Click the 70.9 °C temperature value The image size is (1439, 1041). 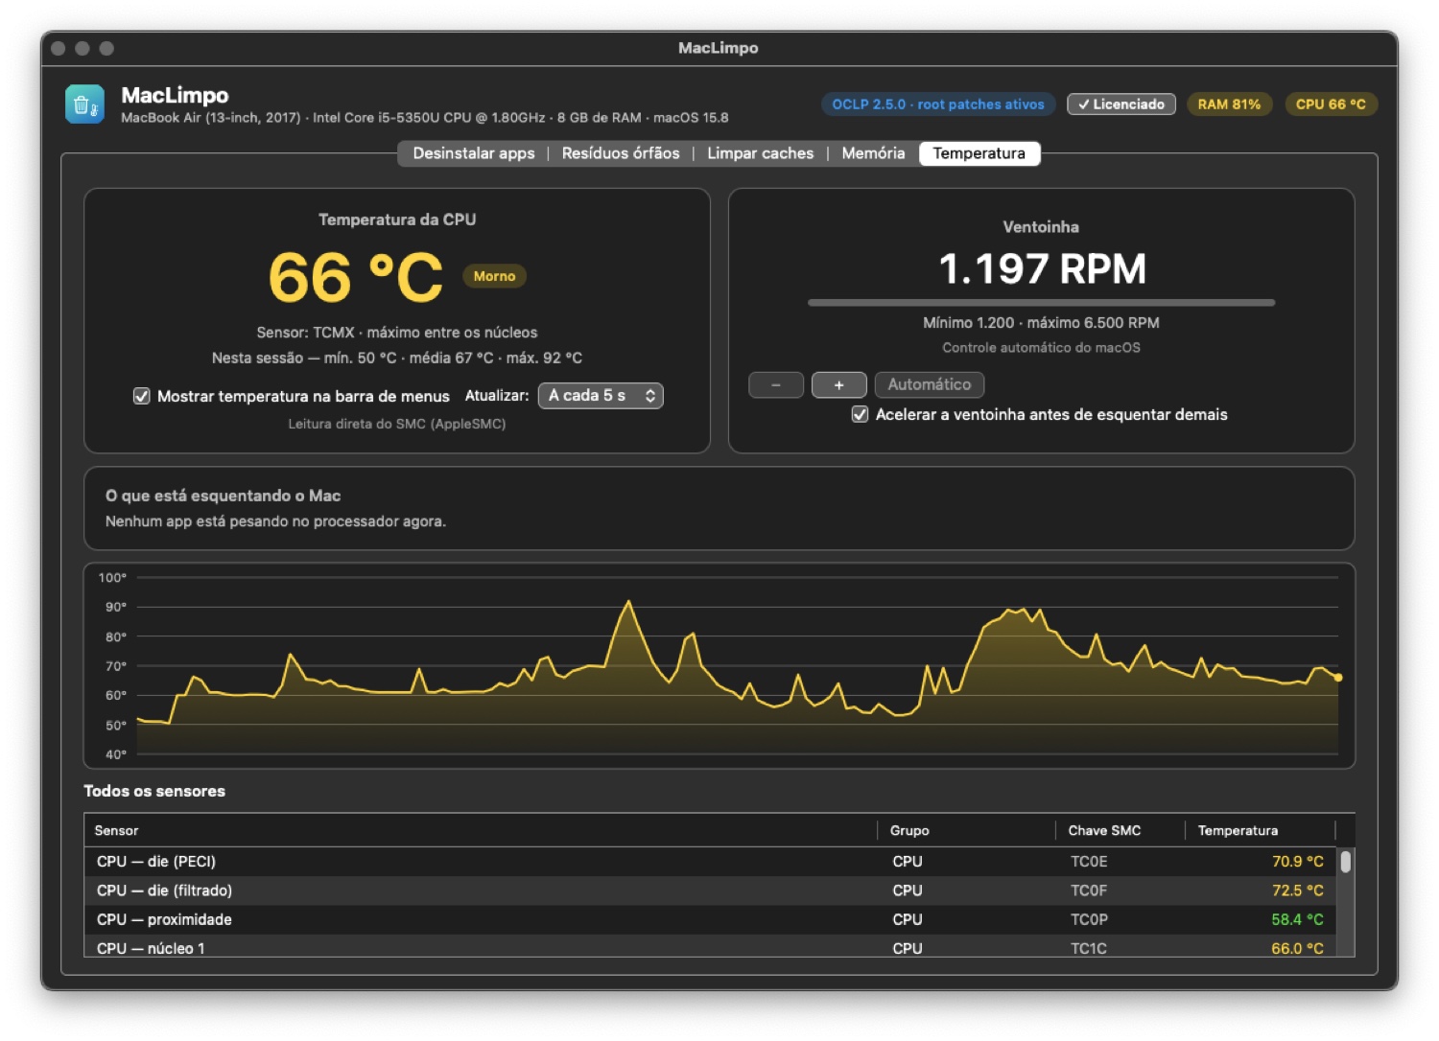pyautogui.click(x=1297, y=862)
